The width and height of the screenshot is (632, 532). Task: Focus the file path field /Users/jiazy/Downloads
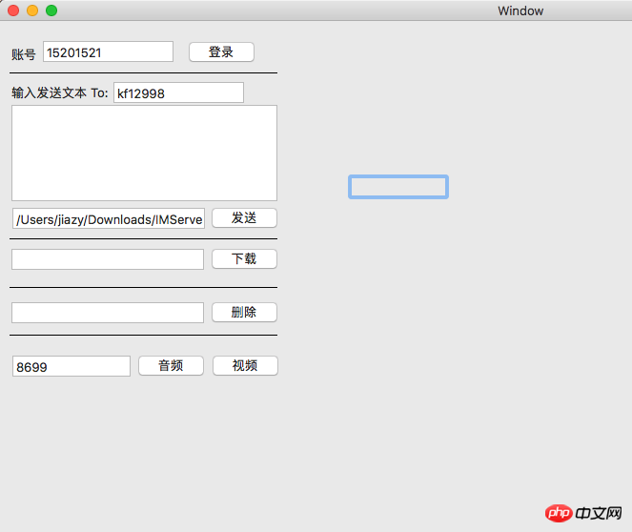(109, 218)
